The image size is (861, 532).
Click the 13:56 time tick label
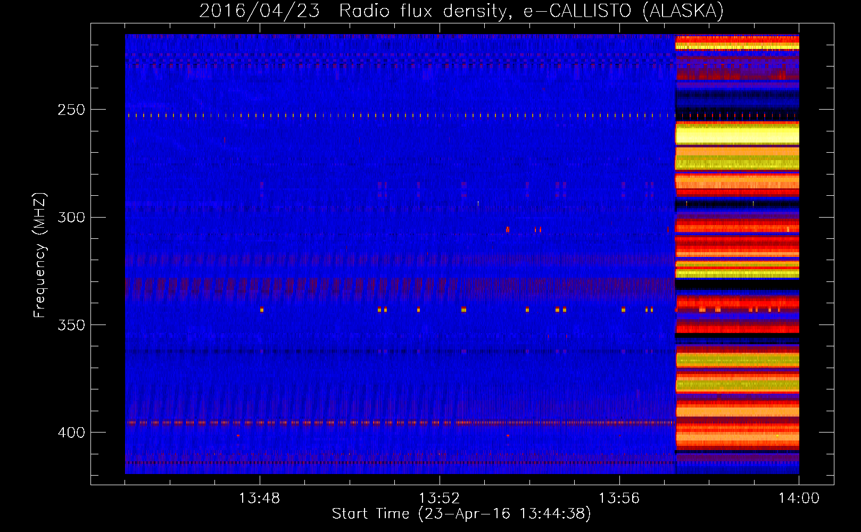click(619, 498)
